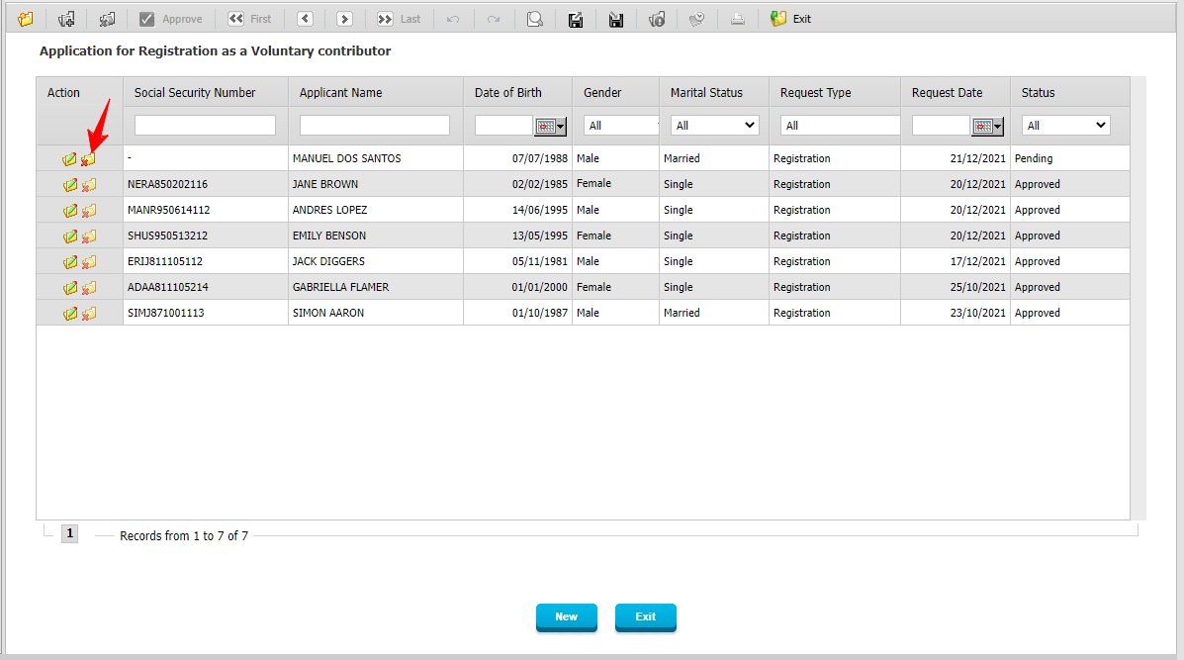Open the Status filter dropdown

coord(1065,126)
